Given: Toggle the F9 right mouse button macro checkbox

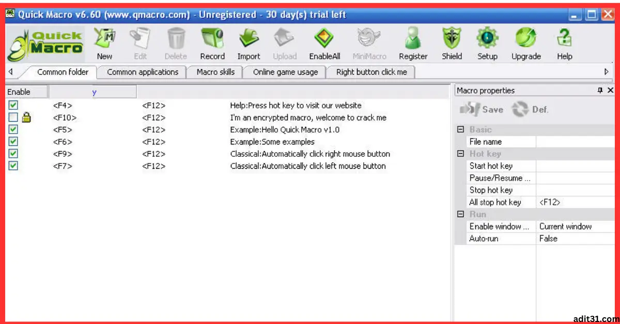Looking at the screenshot, I should [x=13, y=154].
